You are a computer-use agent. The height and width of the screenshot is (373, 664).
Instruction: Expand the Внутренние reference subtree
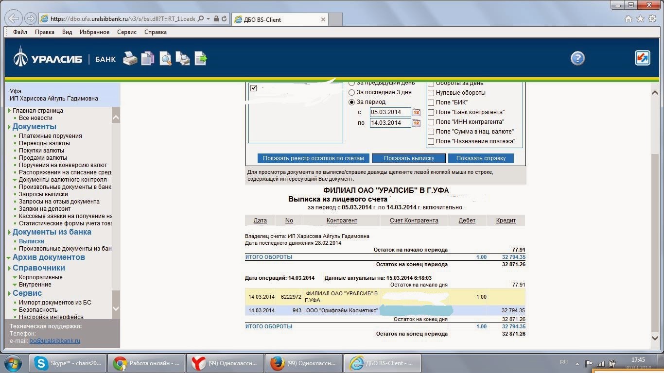point(15,285)
